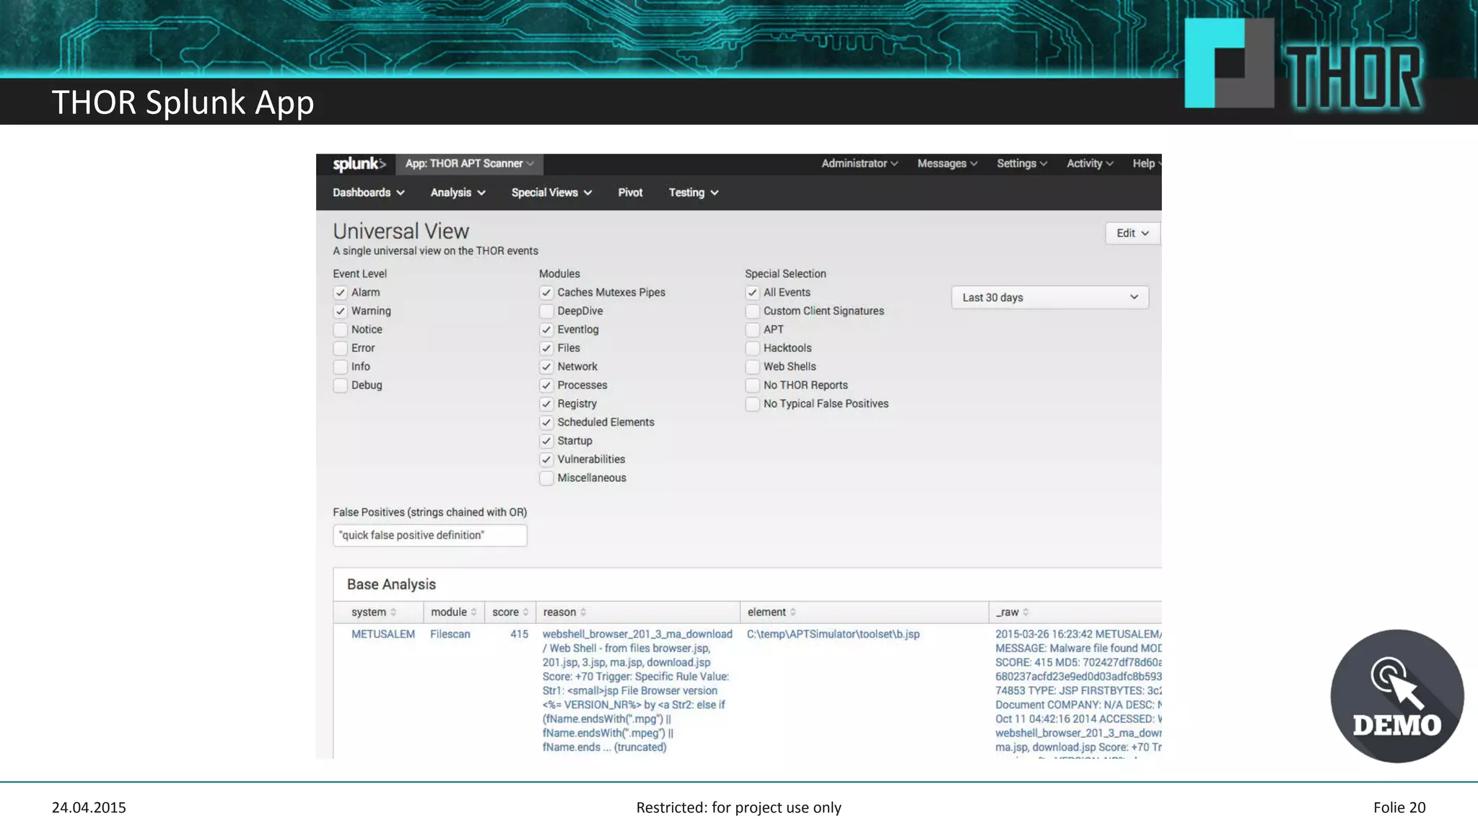This screenshot has height=831, width=1478.
Task: Click the webshell_browser reason text
Action: point(637,690)
